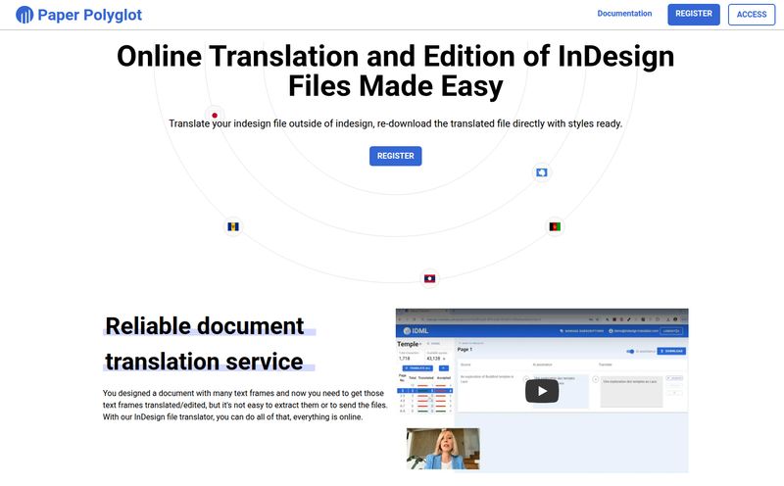Click the blue-and-white flag icon near REGISTER

click(542, 172)
